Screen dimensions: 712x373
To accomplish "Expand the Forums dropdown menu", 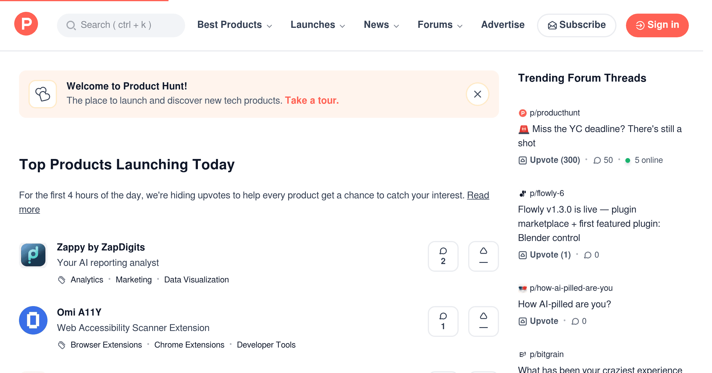I will (440, 25).
